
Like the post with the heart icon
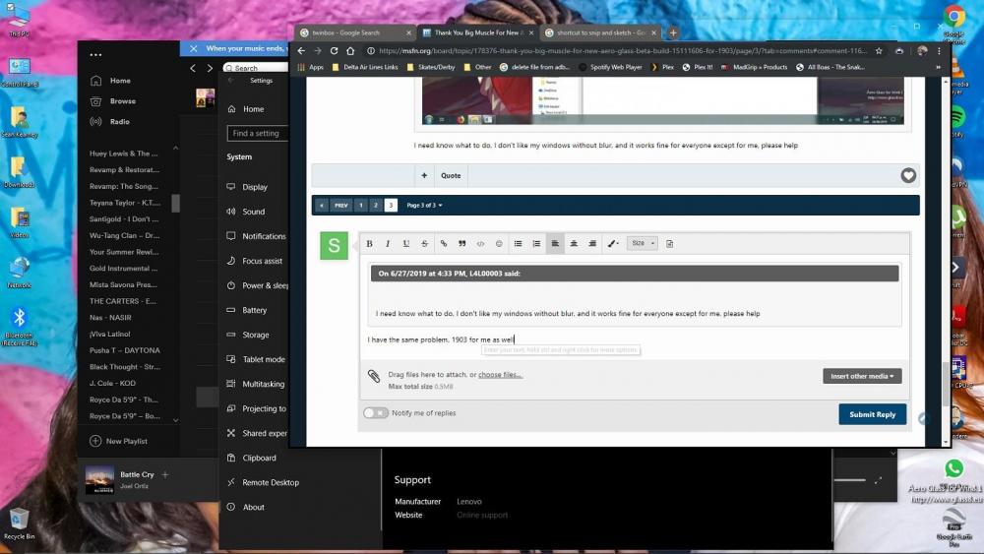click(908, 176)
